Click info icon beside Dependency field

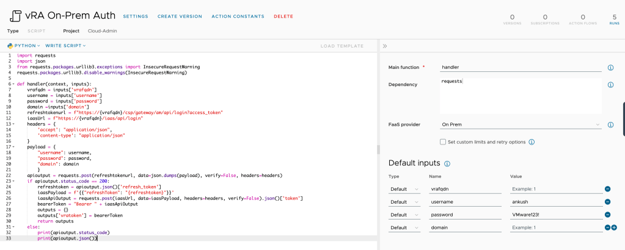point(610,85)
